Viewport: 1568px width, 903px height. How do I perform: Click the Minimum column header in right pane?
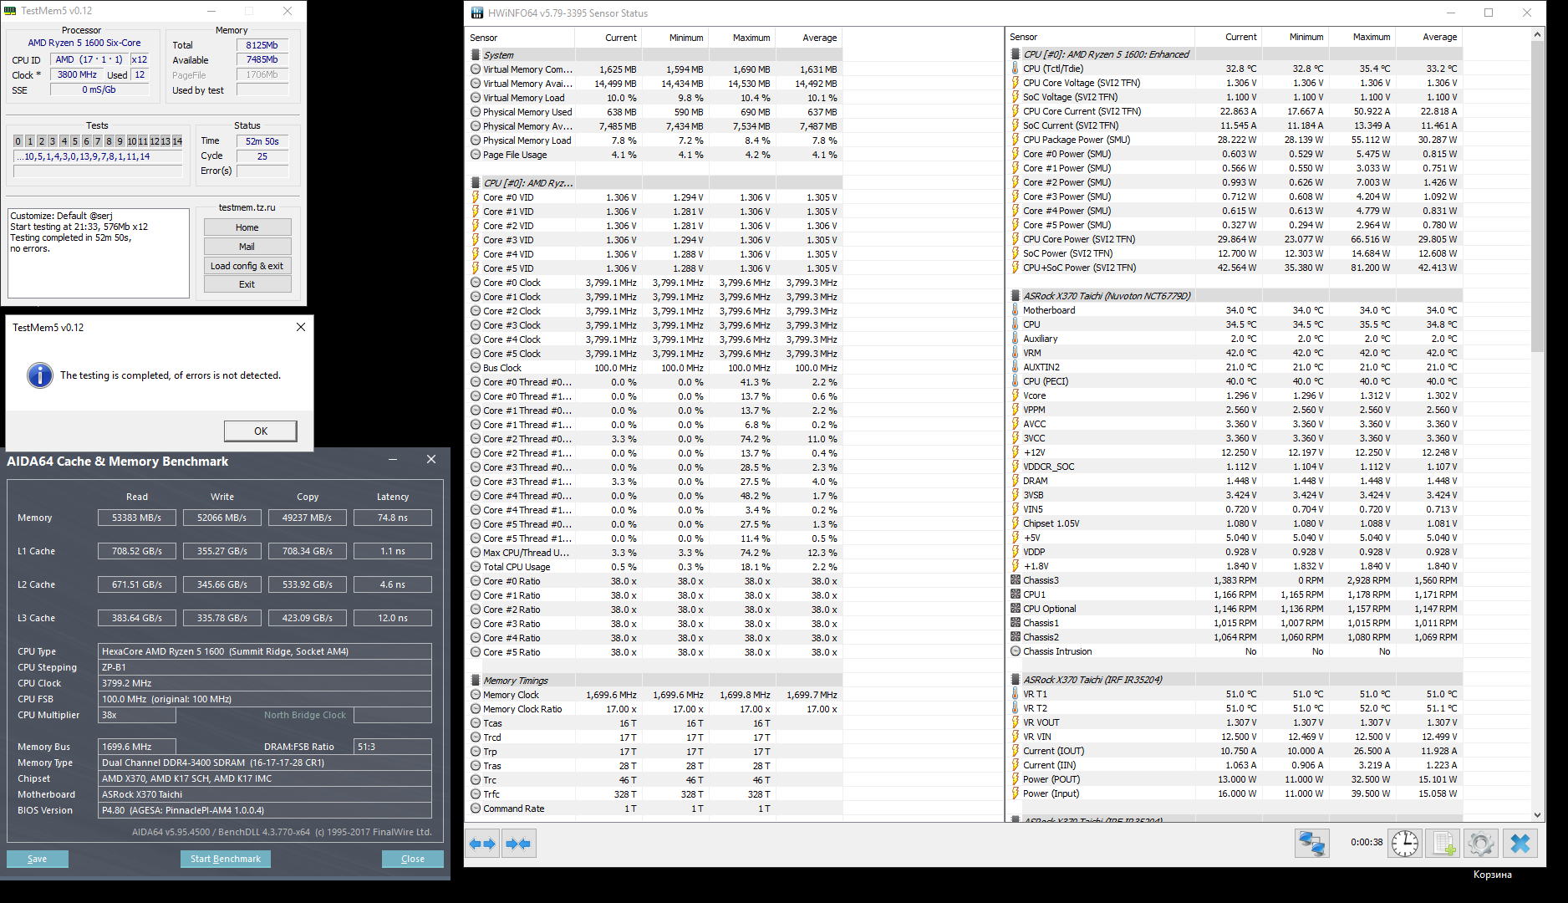tap(1296, 37)
